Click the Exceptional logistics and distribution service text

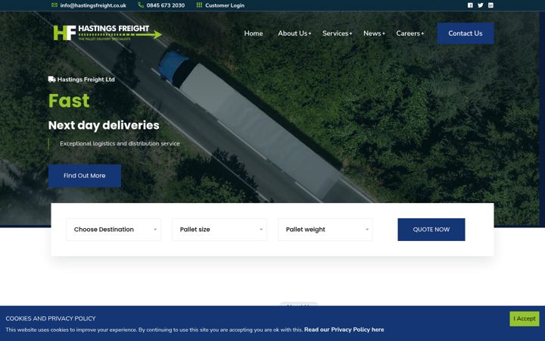[x=120, y=143]
